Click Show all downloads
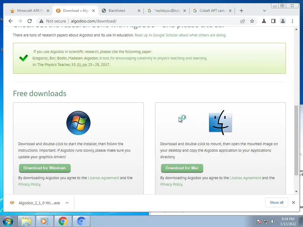This screenshot has height=227, width=303. click(x=277, y=202)
